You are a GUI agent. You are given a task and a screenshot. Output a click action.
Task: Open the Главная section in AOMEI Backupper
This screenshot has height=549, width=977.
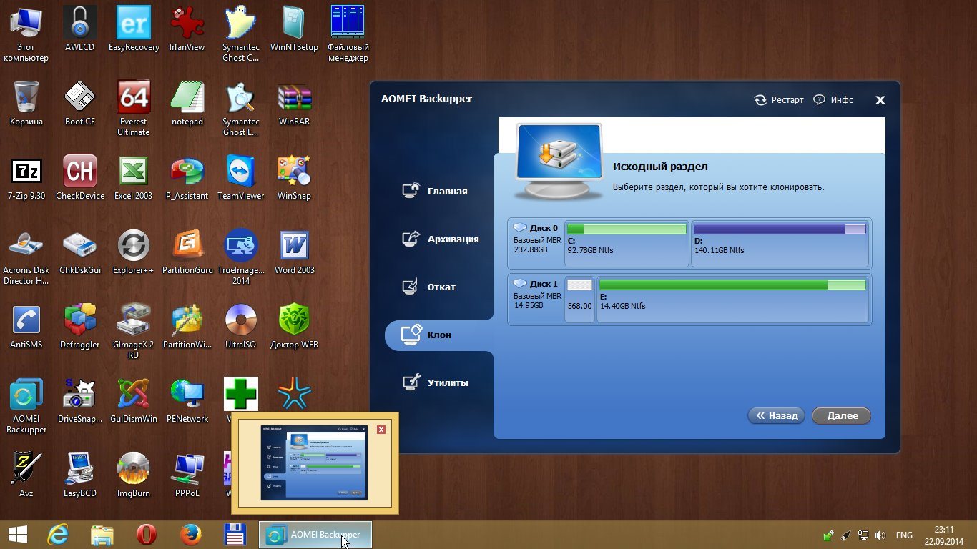coord(436,191)
